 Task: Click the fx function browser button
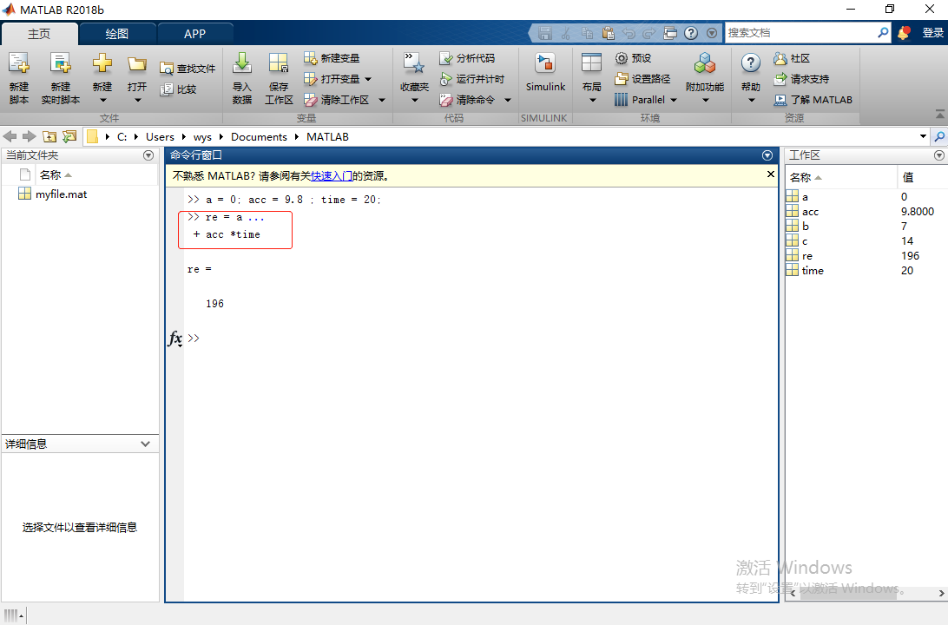(x=175, y=338)
